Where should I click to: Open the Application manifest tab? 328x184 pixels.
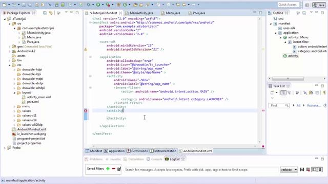tap(114, 151)
